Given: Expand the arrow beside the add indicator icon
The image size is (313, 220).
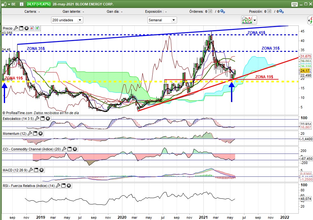Looking at the screenshot, I should coord(255,20).
